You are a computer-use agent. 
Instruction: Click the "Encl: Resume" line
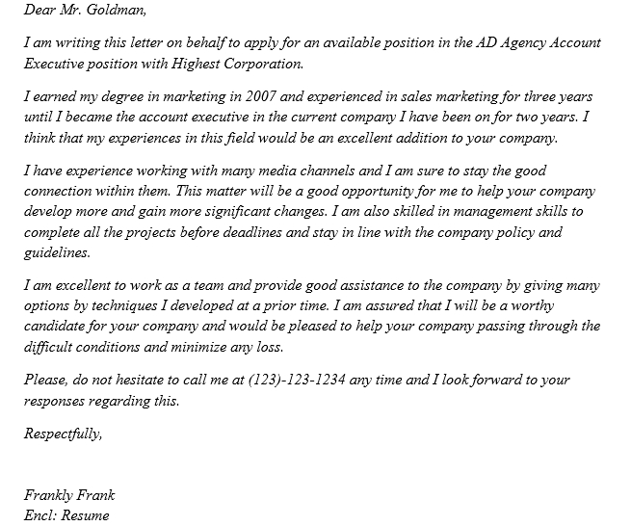[x=66, y=515]
